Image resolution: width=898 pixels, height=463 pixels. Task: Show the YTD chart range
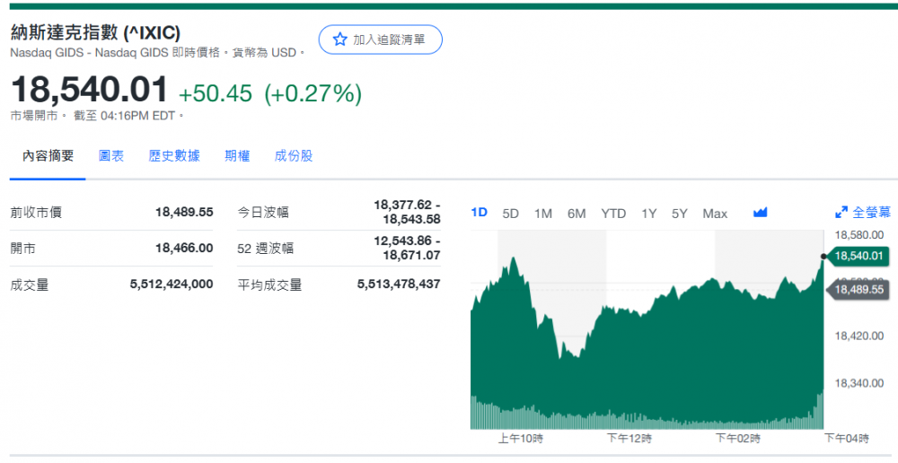click(x=613, y=213)
